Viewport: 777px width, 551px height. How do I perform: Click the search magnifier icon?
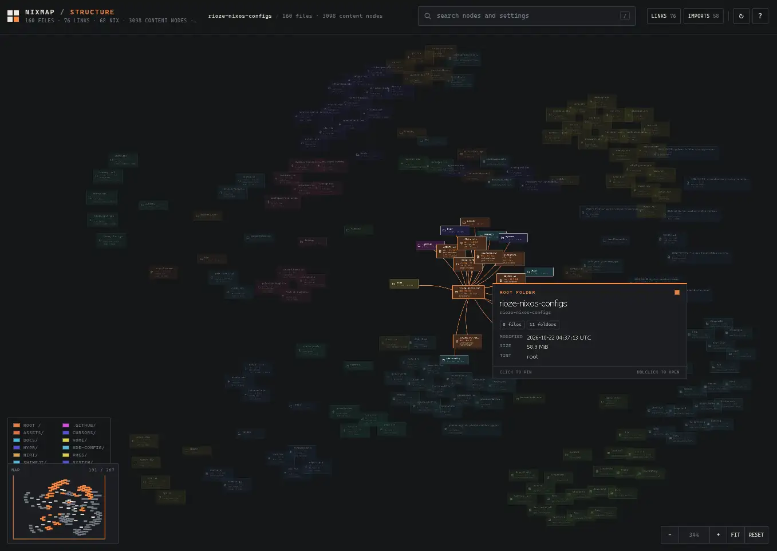(x=428, y=16)
